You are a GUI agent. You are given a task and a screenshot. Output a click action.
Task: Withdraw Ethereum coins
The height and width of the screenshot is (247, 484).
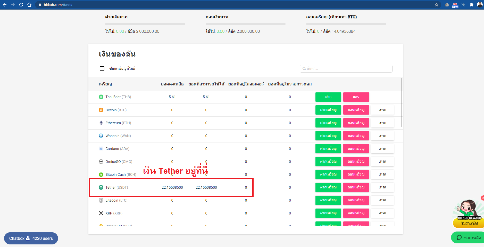click(x=356, y=123)
